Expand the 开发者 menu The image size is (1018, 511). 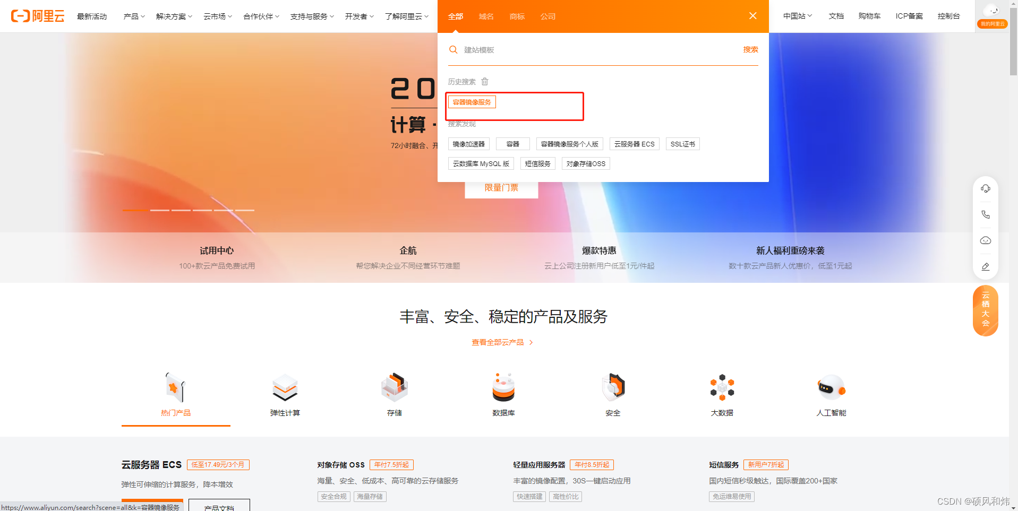pyautogui.click(x=360, y=16)
